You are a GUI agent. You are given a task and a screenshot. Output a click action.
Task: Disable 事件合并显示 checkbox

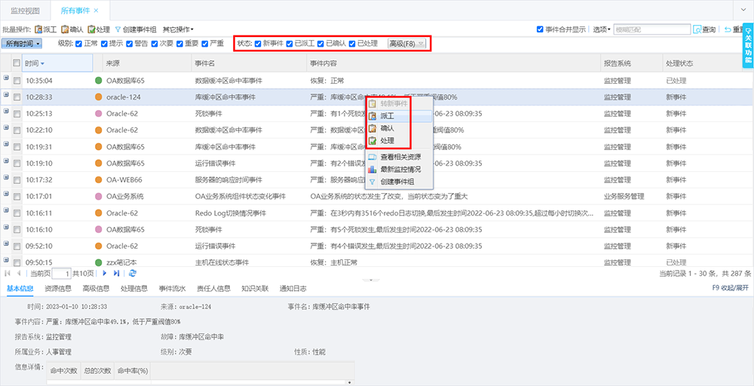tap(540, 29)
